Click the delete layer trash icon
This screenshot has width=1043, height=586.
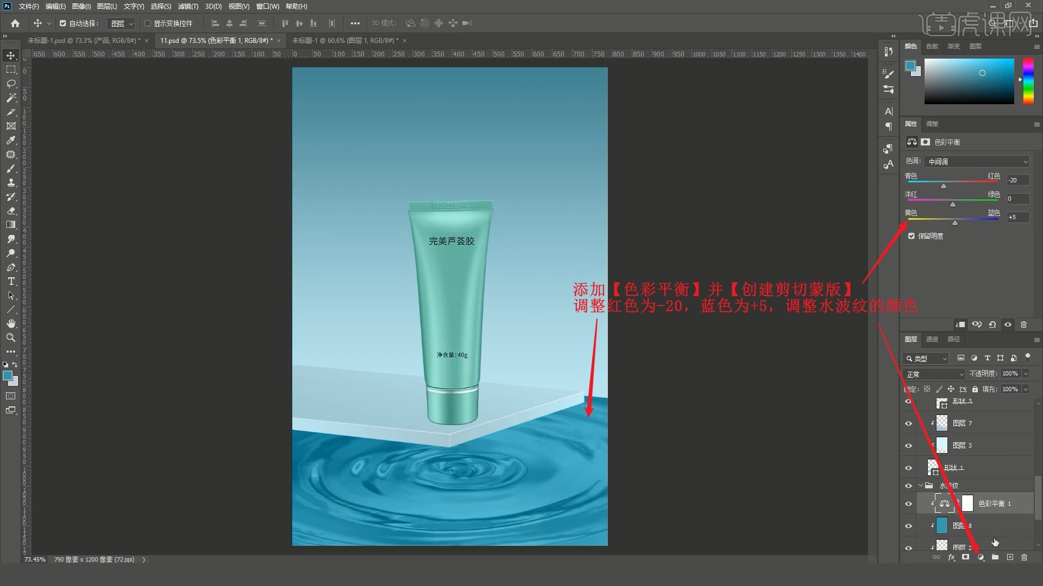click(1024, 557)
